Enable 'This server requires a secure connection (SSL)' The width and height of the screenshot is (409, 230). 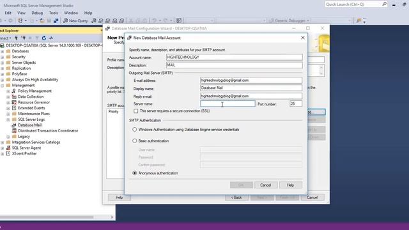pyautogui.click(x=136, y=111)
